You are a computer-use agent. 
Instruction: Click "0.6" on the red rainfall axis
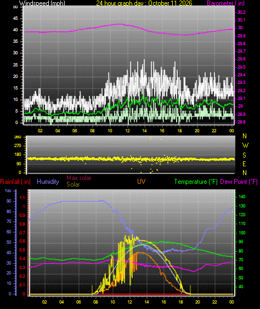point(22,241)
